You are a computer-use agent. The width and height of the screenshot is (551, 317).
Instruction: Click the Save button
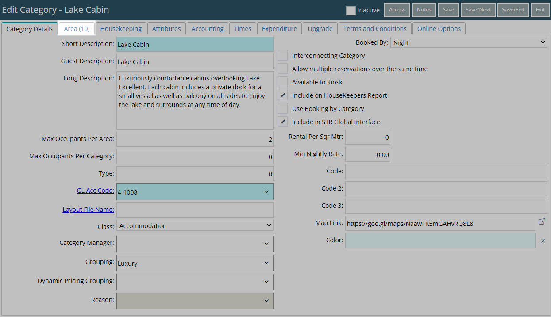(x=448, y=10)
